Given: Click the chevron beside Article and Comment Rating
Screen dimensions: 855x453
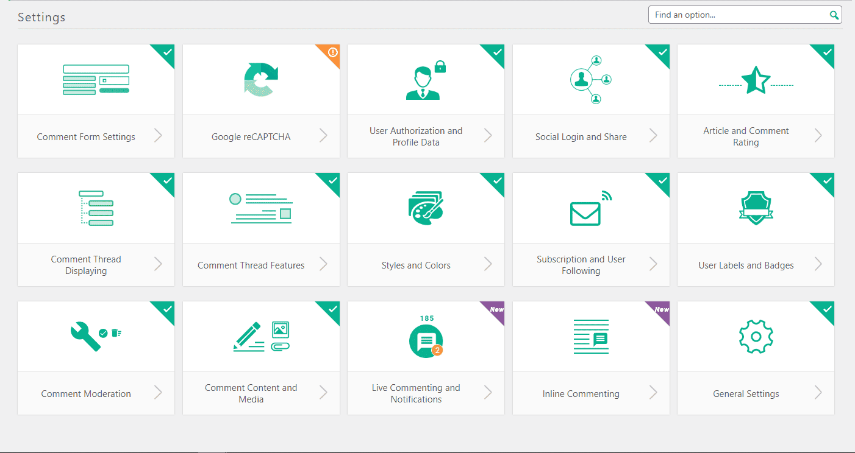Looking at the screenshot, I should pyautogui.click(x=818, y=135).
